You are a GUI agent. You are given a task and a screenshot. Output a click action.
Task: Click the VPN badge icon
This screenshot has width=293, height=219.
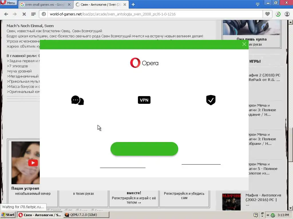point(144,100)
